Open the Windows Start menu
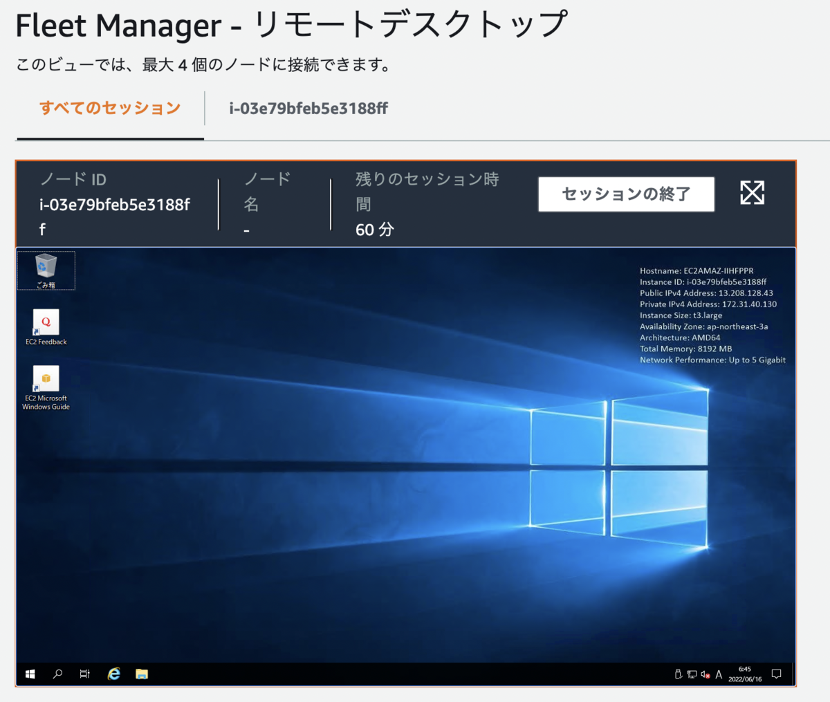 tap(30, 674)
